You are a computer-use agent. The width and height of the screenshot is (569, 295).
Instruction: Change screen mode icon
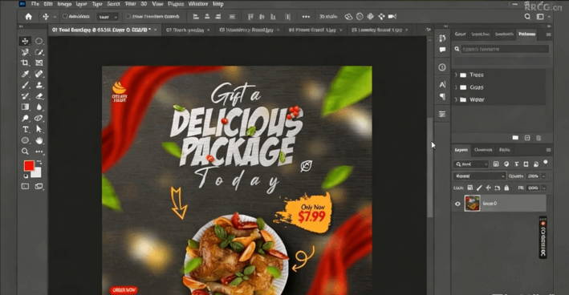click(x=39, y=186)
